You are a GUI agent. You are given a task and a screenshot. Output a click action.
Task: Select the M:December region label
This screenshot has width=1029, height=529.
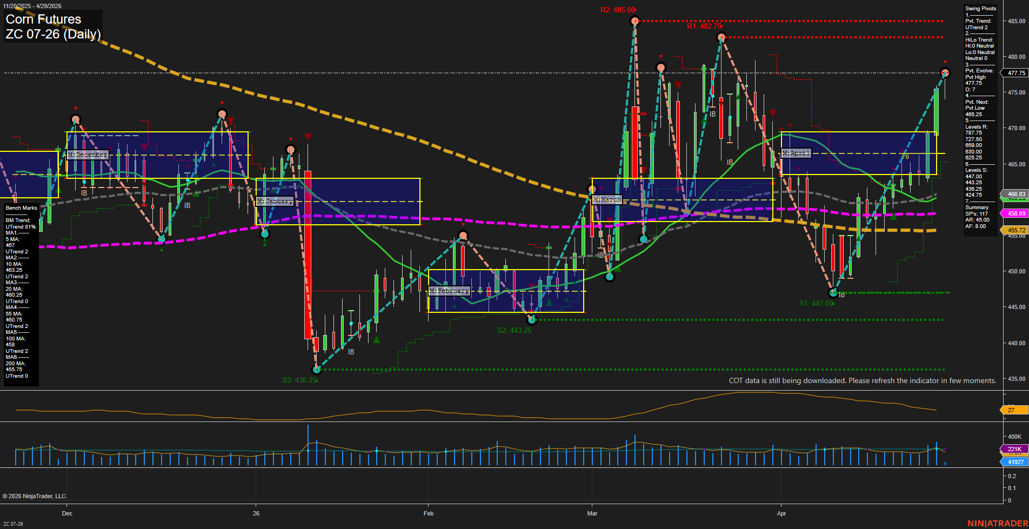[x=88, y=155]
